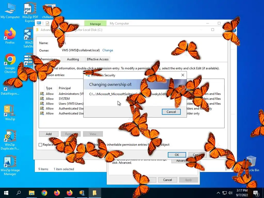The width and height of the screenshot is (264, 198).
Task: Open the notification center icon
Action: [x=256, y=193]
